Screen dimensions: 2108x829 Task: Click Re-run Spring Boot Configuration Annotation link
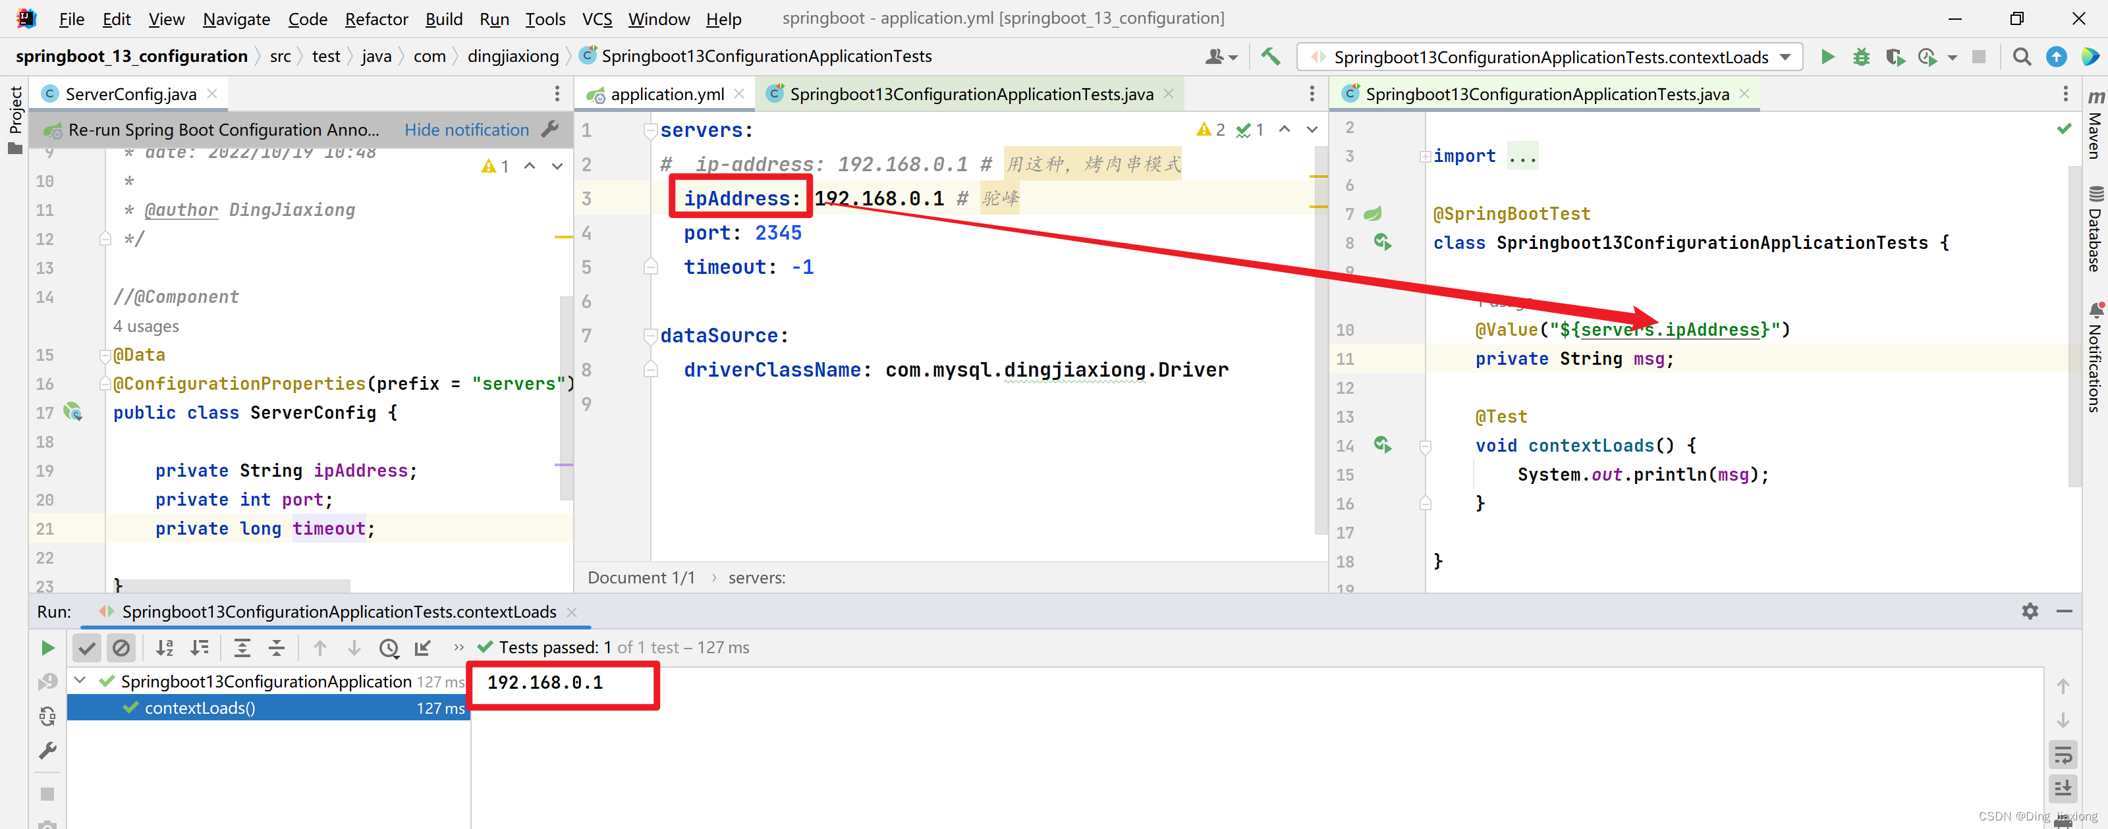click(223, 129)
